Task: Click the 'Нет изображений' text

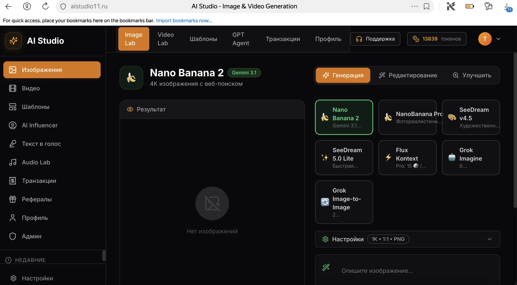Action: pyautogui.click(x=212, y=231)
